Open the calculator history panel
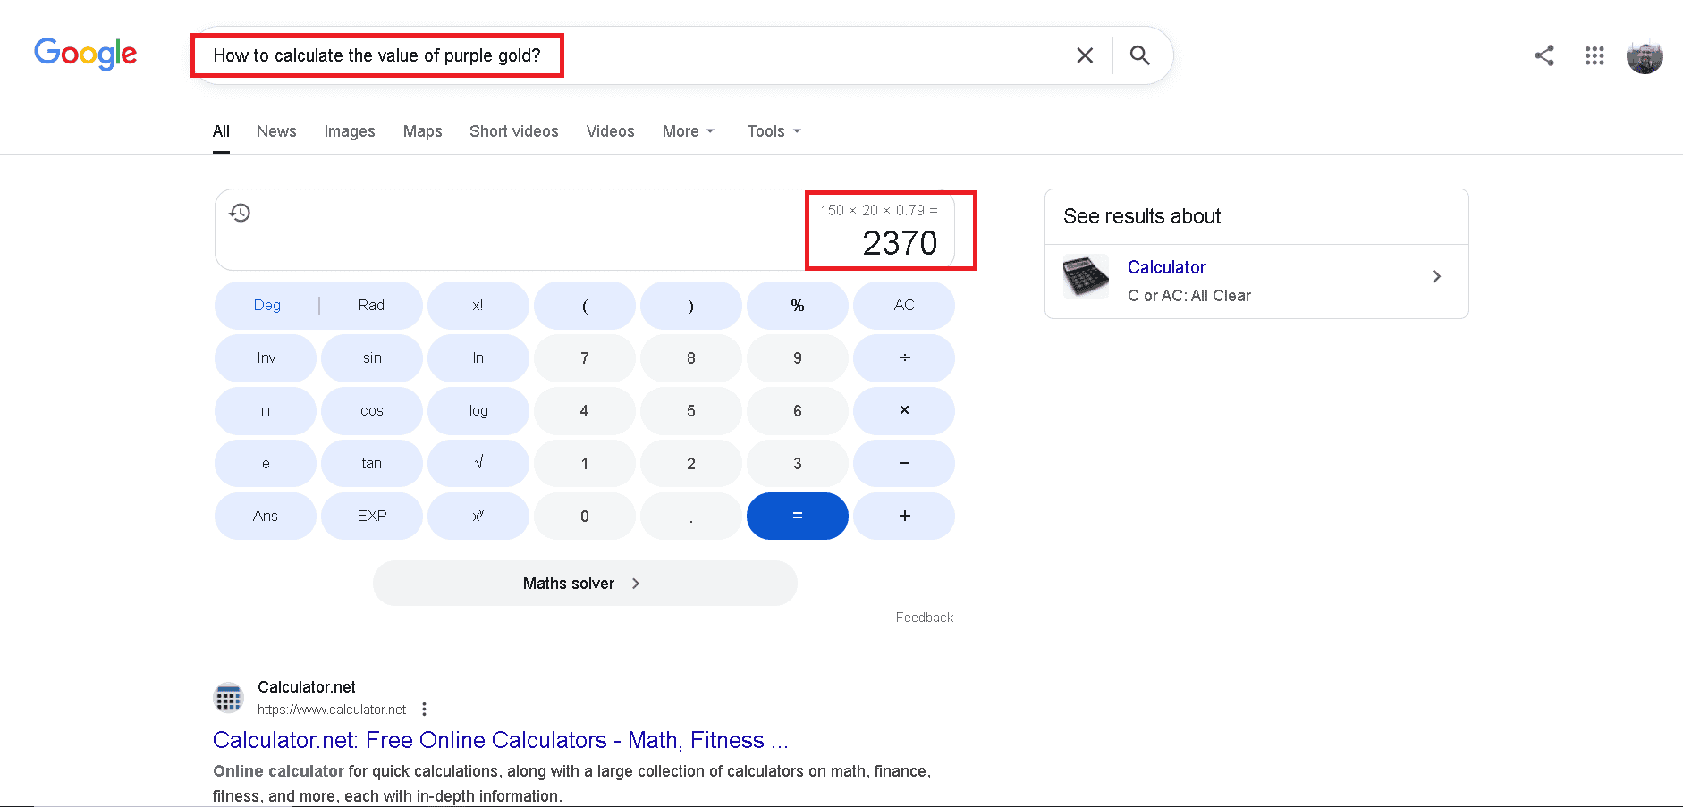 click(x=240, y=213)
